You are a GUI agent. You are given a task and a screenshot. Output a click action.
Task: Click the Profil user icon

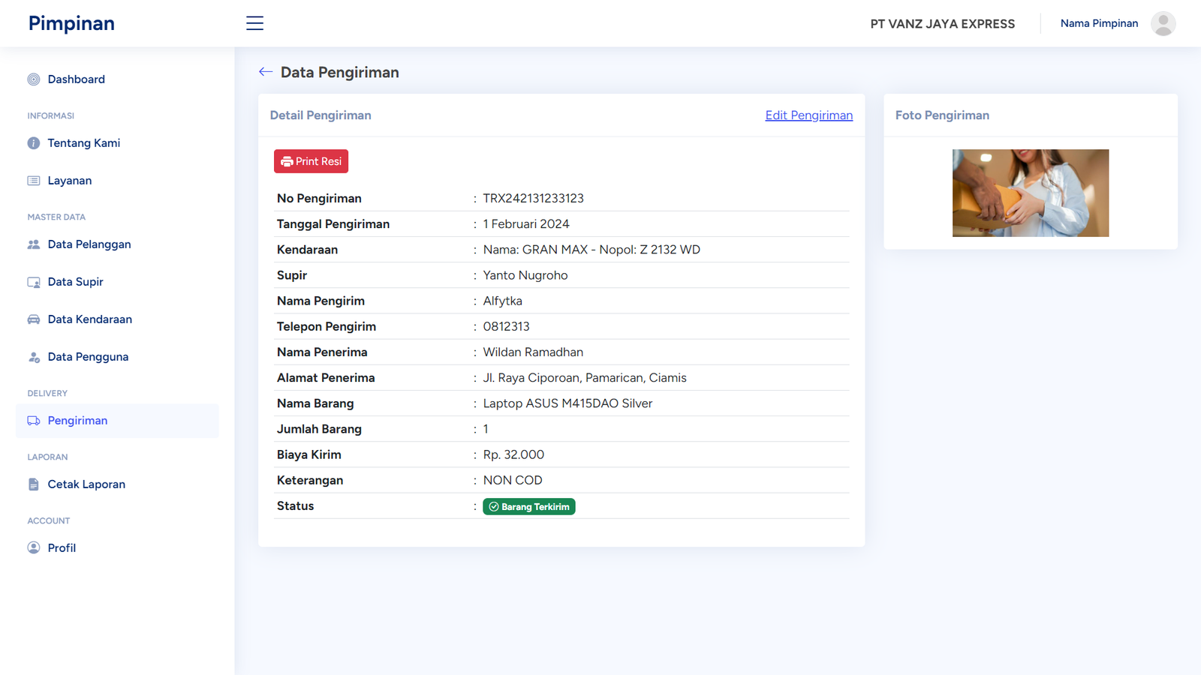pyautogui.click(x=34, y=548)
